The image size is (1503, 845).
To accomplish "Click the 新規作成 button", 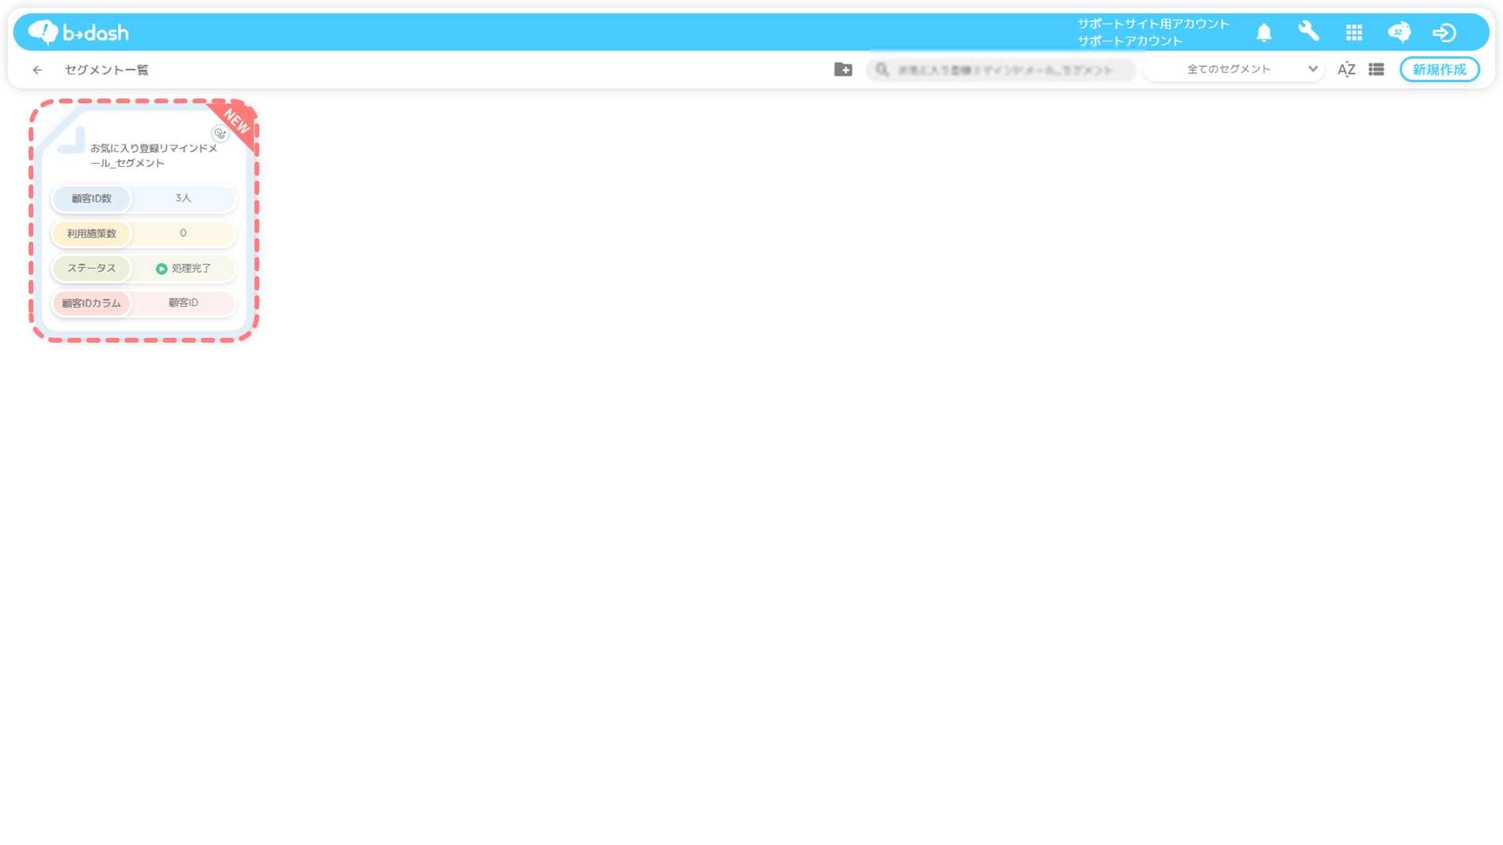I will click(x=1439, y=70).
